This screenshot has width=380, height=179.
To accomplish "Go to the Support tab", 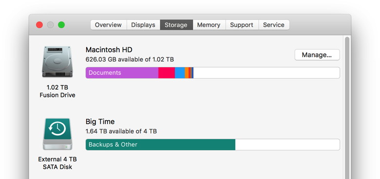I will coord(242,25).
